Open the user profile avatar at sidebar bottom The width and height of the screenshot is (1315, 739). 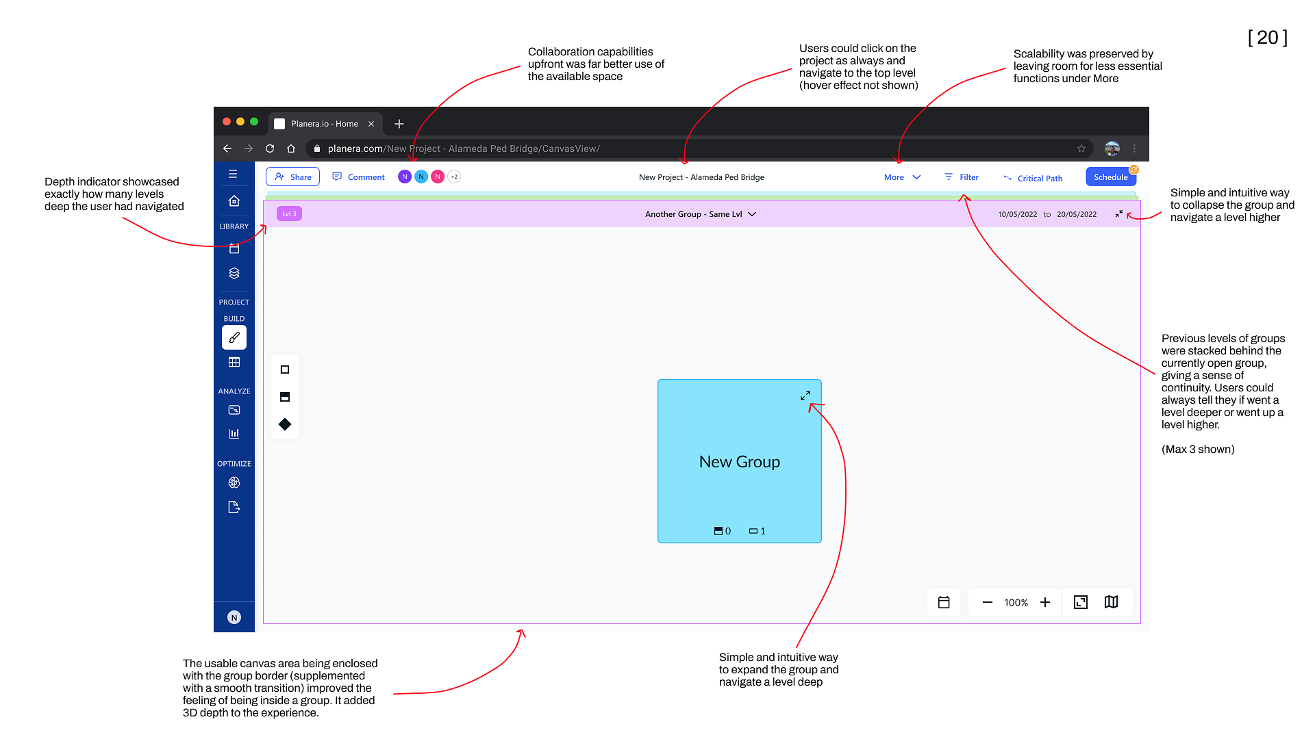tap(234, 617)
